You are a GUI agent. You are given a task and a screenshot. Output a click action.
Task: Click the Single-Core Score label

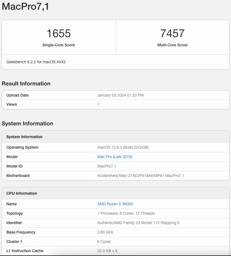59,45
